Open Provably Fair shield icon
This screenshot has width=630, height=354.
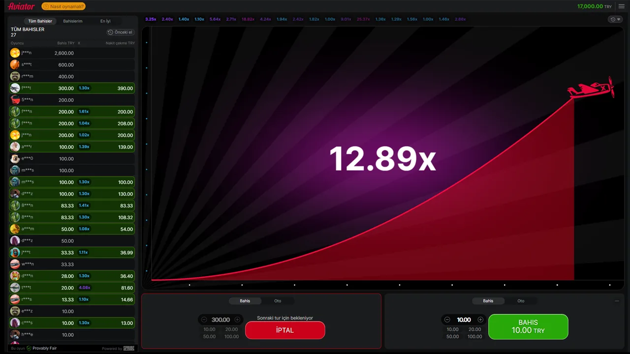29,348
